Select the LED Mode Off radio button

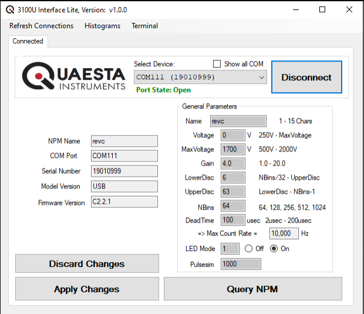(x=248, y=248)
